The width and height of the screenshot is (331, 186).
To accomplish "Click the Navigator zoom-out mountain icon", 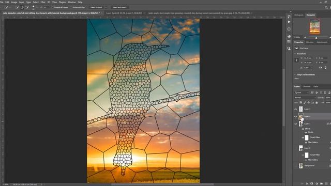I will tap(305, 37).
